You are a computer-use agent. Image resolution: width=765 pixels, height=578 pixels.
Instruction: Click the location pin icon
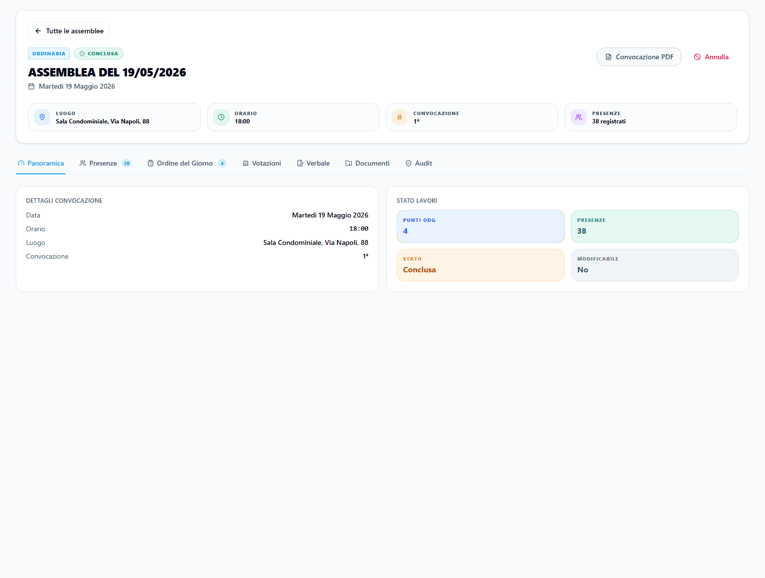click(x=42, y=117)
